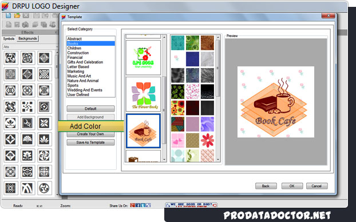Select Sports category
The height and width of the screenshot is (222, 356).
(90, 85)
